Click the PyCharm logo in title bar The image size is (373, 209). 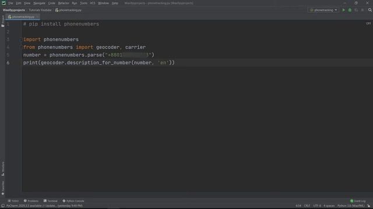(3, 3)
